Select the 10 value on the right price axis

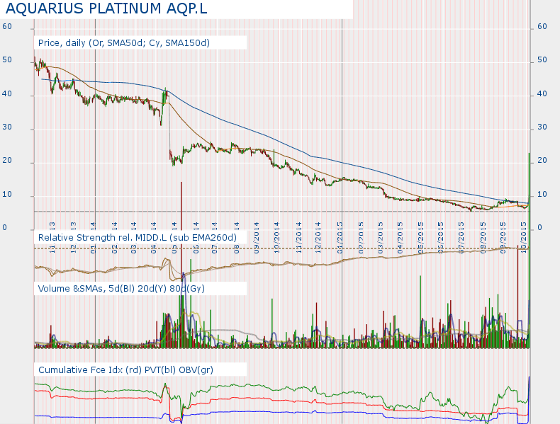pyautogui.click(x=542, y=195)
